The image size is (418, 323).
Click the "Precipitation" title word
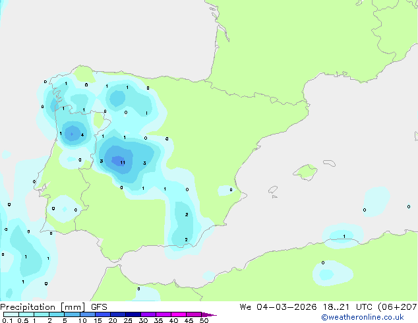[28, 307]
